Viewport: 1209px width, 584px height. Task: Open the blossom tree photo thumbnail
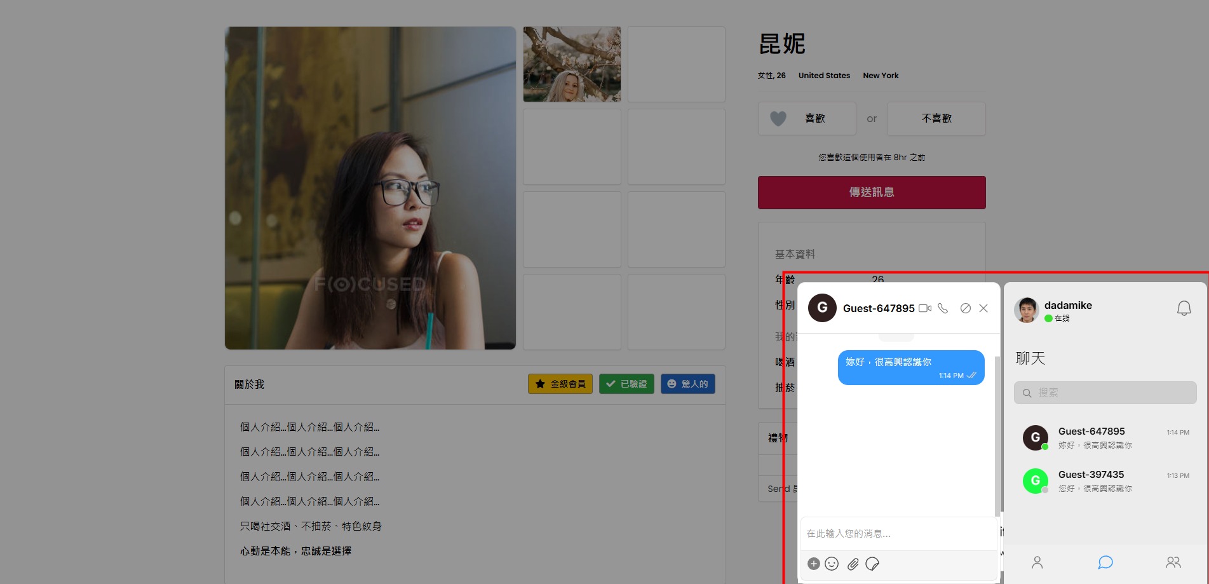pos(572,64)
